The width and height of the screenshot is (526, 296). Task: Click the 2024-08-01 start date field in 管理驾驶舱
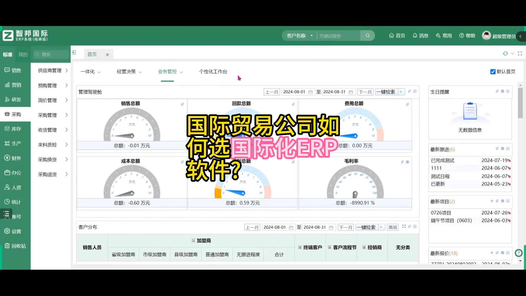click(298, 92)
